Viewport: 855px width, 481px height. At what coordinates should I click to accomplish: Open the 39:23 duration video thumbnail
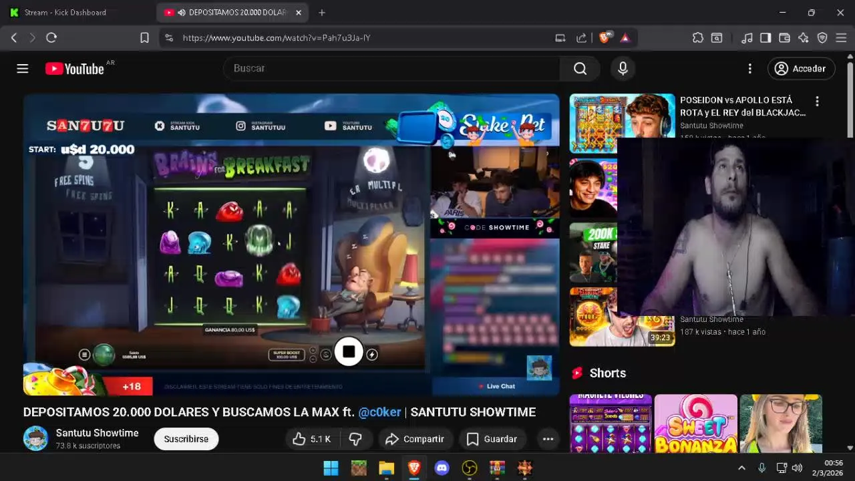coord(623,317)
